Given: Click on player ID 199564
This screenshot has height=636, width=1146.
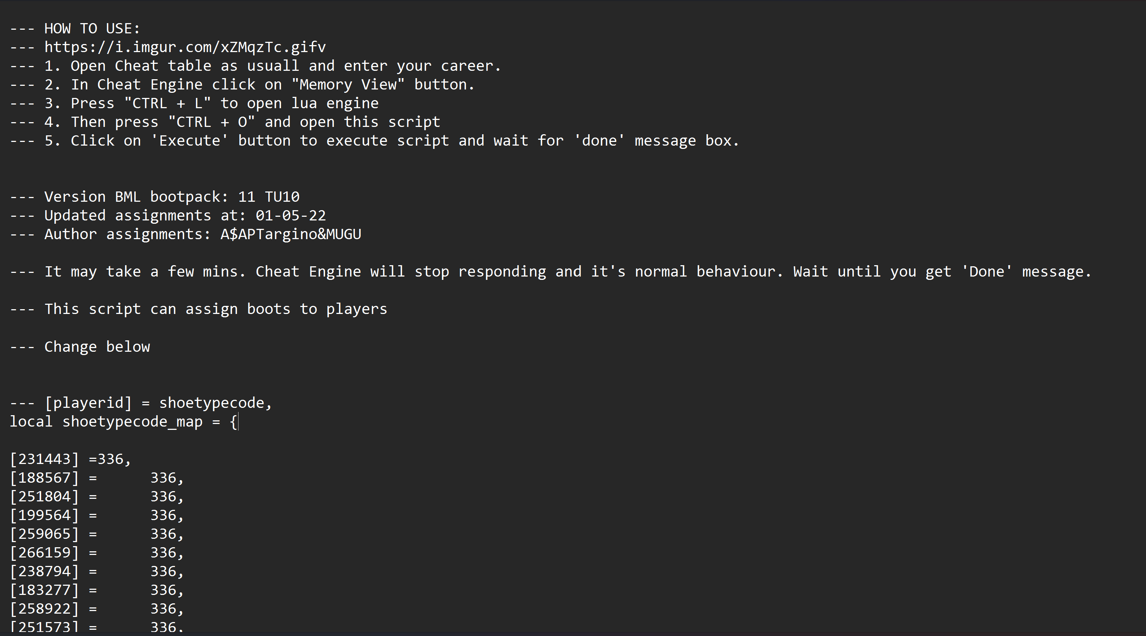Looking at the screenshot, I should [44, 515].
